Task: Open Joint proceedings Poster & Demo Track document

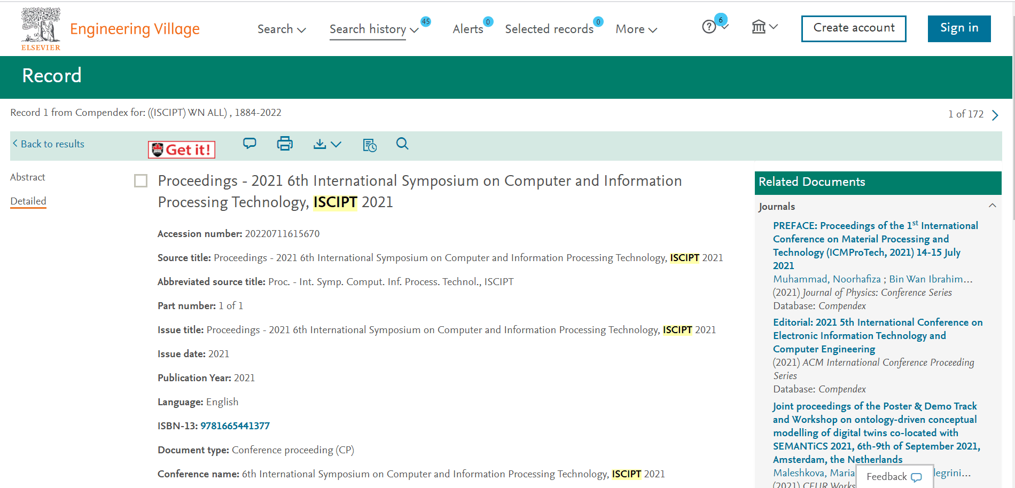Action: [876, 433]
